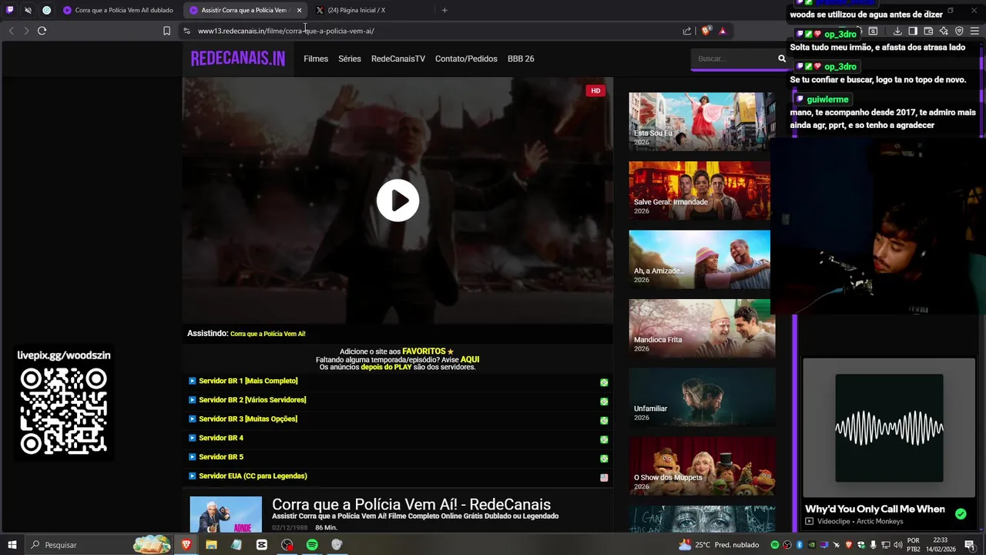Viewport: 986px width, 555px height.
Task: Open the Windows Start menu
Action: click(12, 545)
